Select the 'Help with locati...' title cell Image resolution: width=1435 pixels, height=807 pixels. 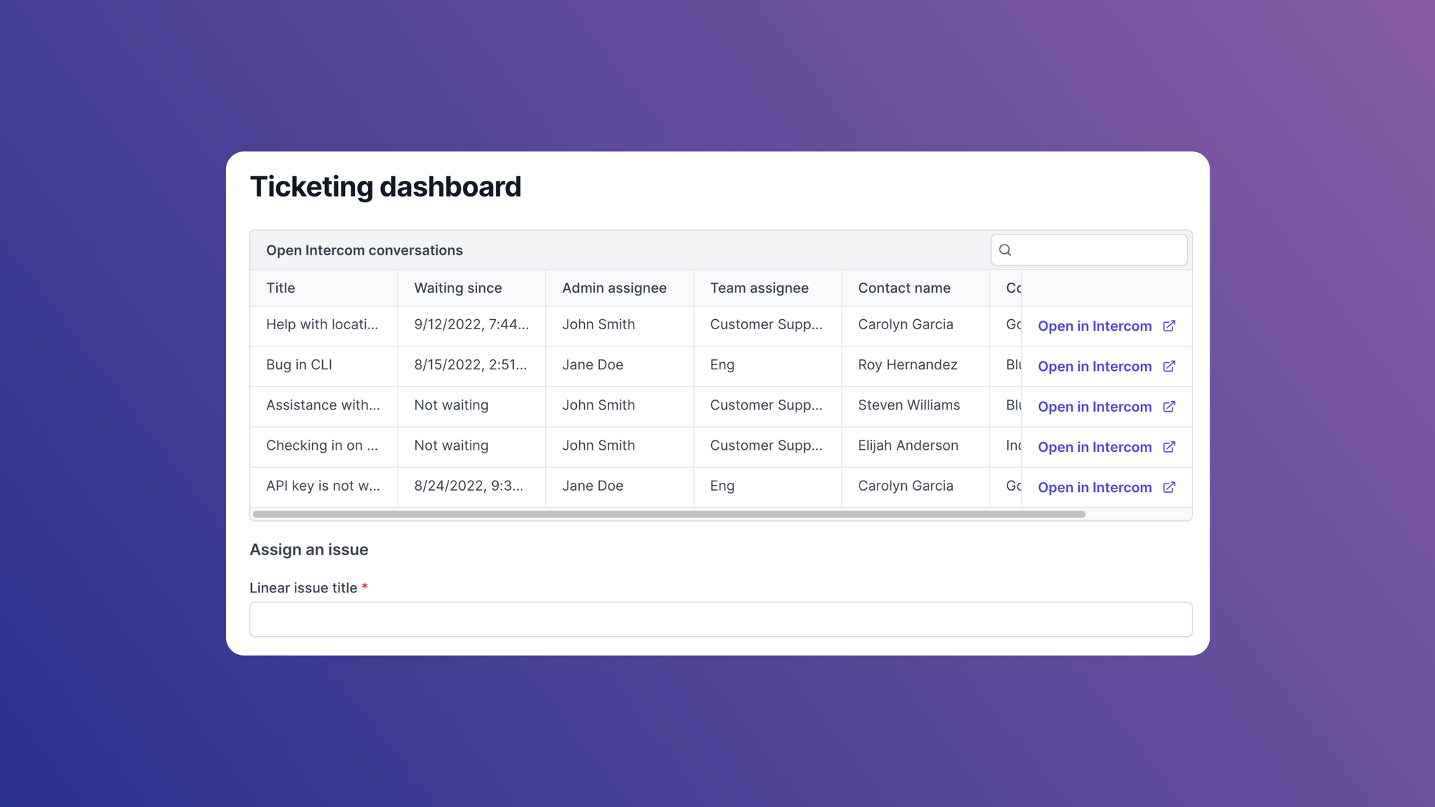[324, 326]
